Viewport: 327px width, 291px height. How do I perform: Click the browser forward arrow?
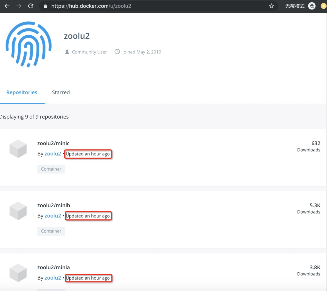[19, 6]
